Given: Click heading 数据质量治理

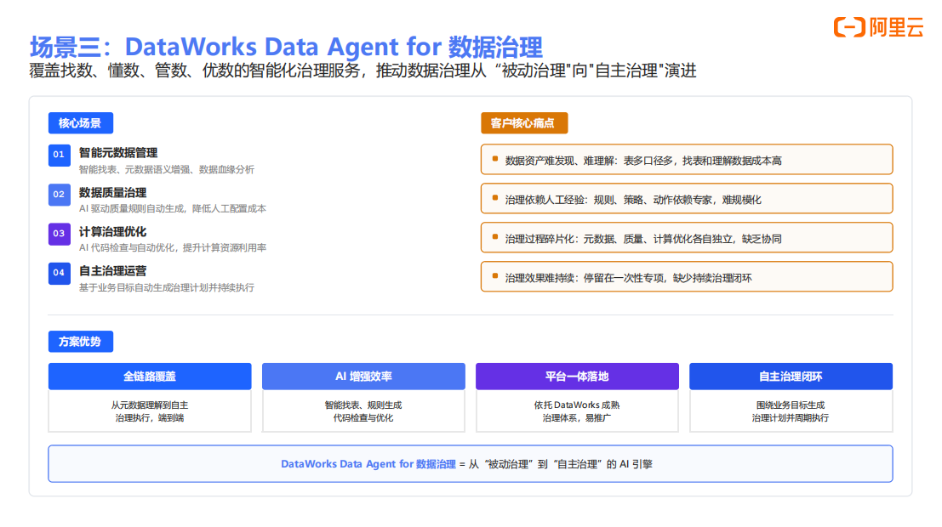Looking at the screenshot, I should pos(113,193).
